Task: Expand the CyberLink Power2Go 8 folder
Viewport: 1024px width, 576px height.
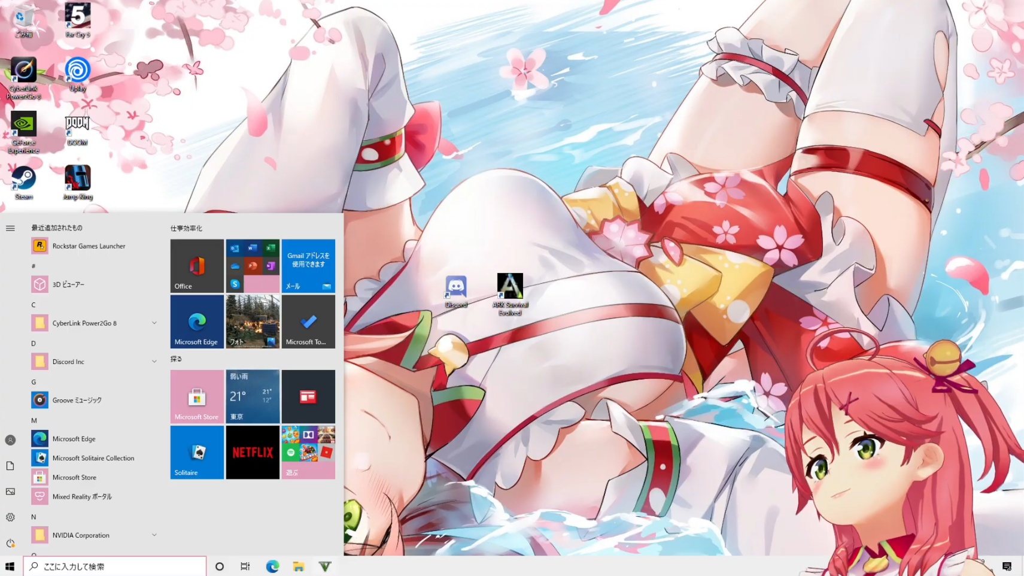Action: [x=95, y=323]
